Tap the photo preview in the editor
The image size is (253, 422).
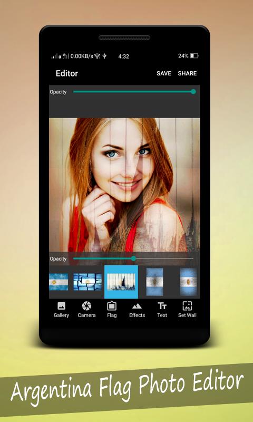[124, 185]
